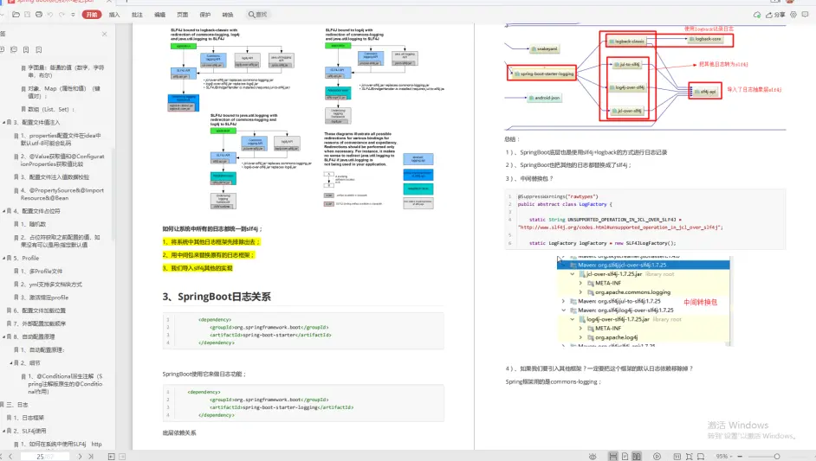Switch to the 页面 ribbon tab

point(183,15)
